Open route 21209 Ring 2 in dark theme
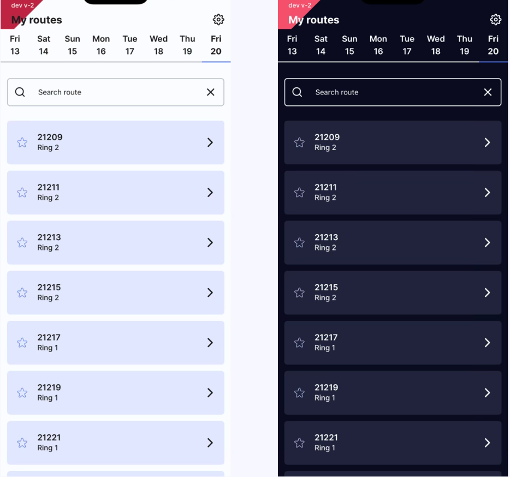Viewport: 510px width, 477px height. click(x=392, y=142)
